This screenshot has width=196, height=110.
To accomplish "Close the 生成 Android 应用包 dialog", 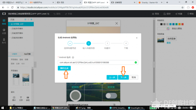I will (x=137, y=38).
